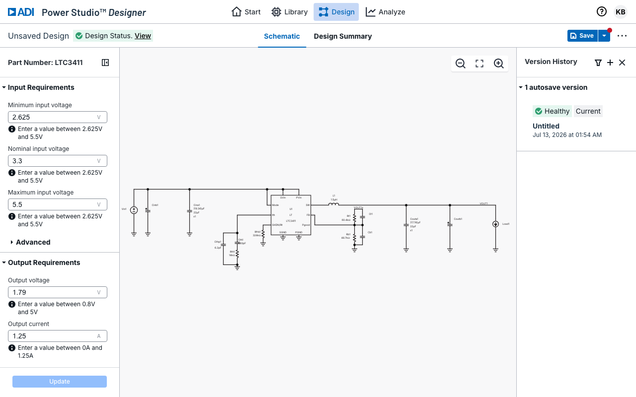Select resistor Rb1 in schematic

[x=354, y=237]
